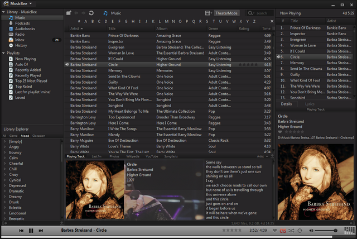Open the Songfacts tab

171,156
